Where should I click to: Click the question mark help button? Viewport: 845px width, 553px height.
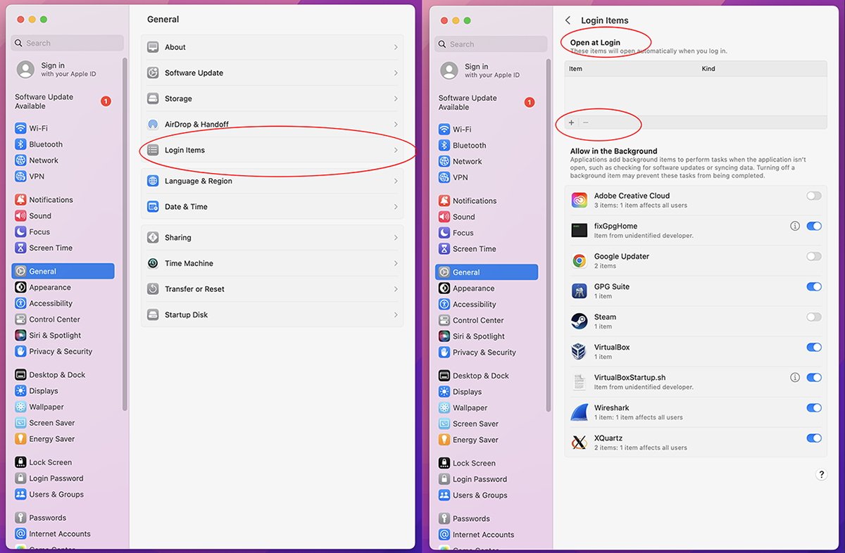[821, 475]
